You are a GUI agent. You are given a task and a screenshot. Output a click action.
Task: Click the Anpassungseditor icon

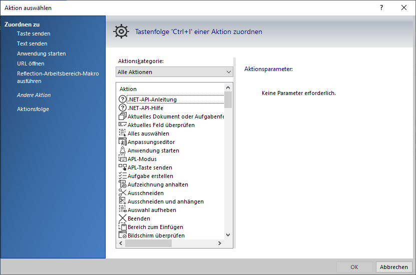point(122,141)
